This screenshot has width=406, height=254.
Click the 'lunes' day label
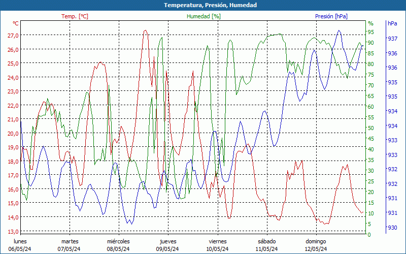point(20,241)
